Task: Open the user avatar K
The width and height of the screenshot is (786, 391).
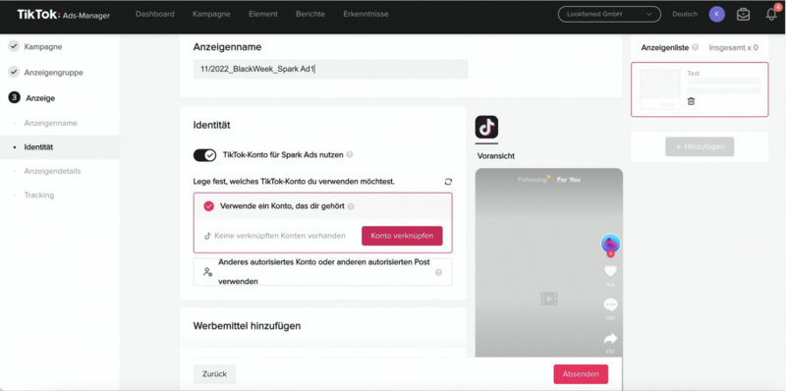Action: (x=717, y=14)
